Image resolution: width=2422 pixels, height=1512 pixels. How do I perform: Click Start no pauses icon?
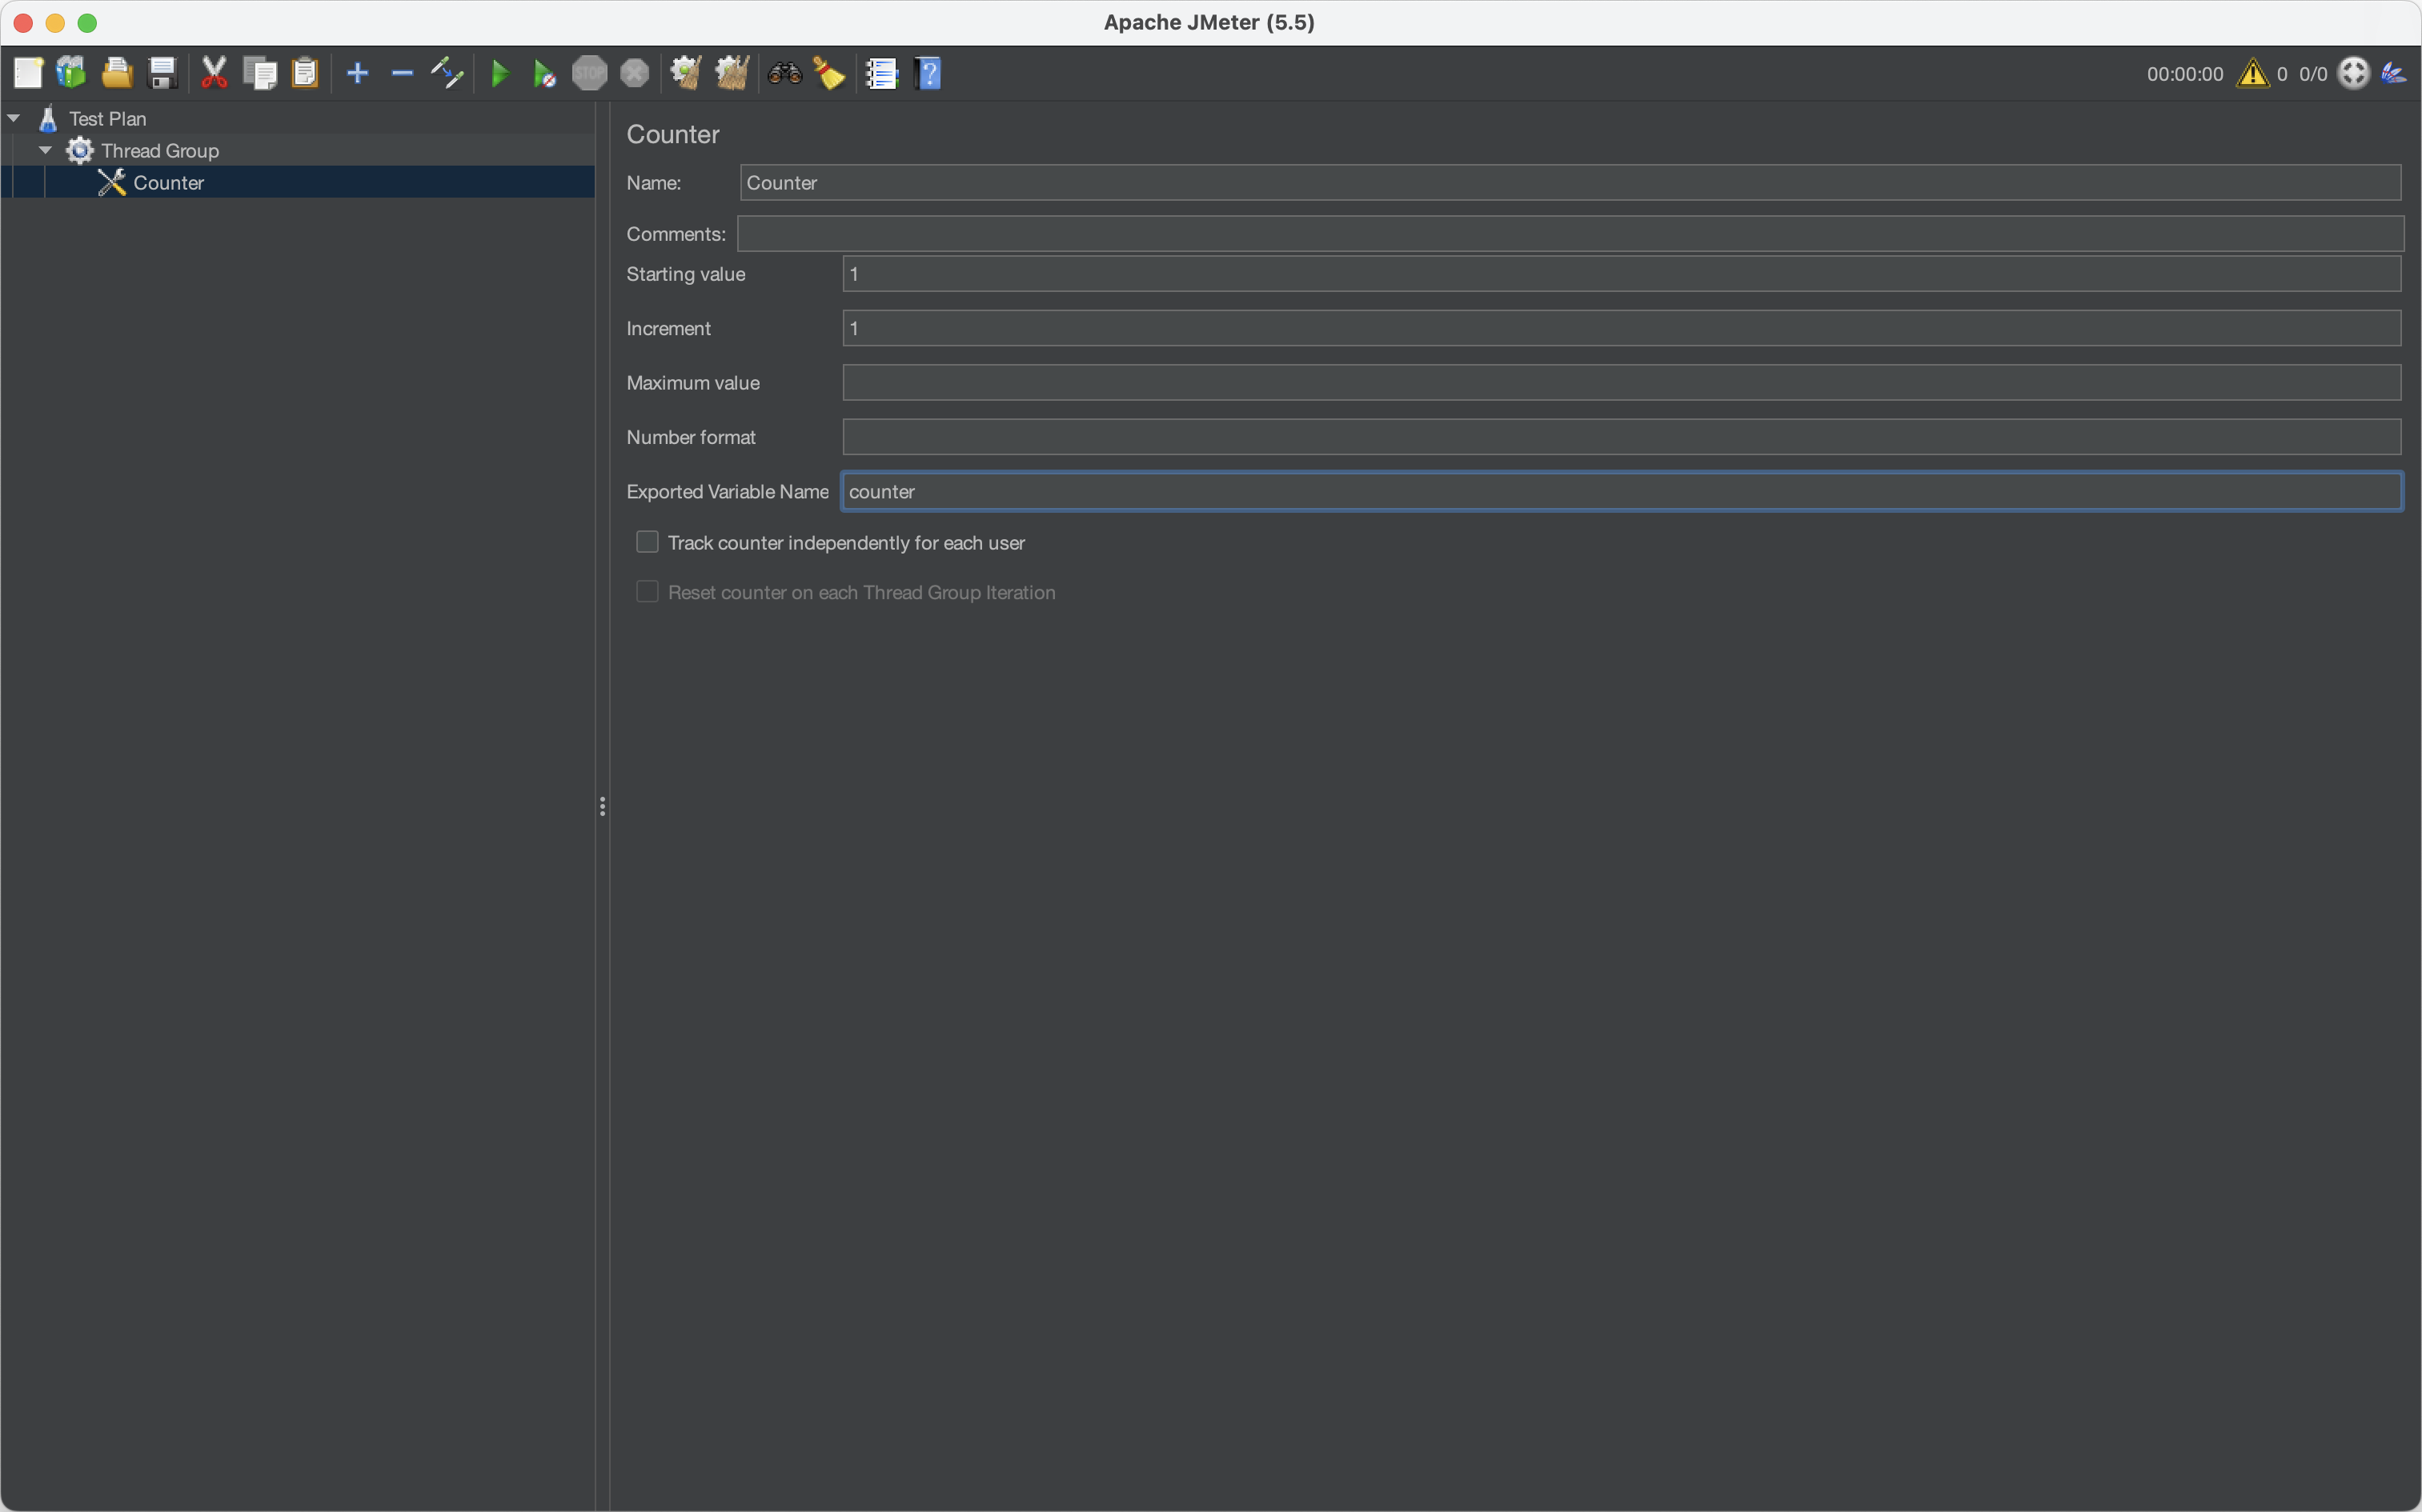(x=544, y=73)
